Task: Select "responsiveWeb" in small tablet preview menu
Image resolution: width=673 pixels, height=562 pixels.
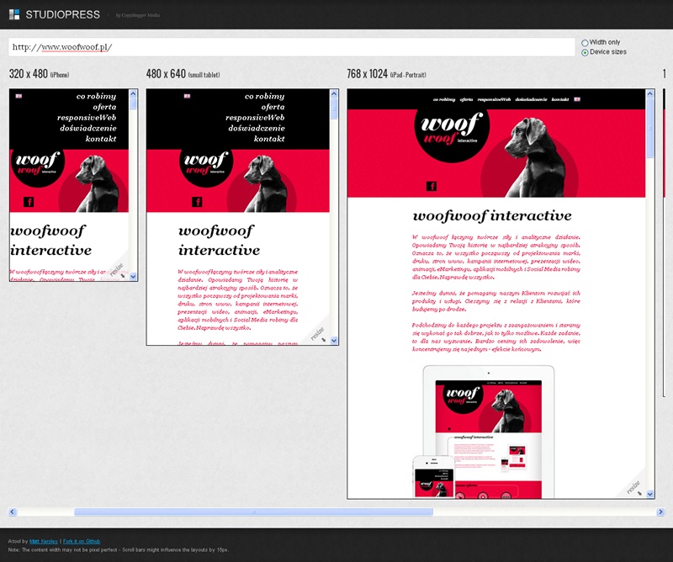Action: click(x=255, y=118)
